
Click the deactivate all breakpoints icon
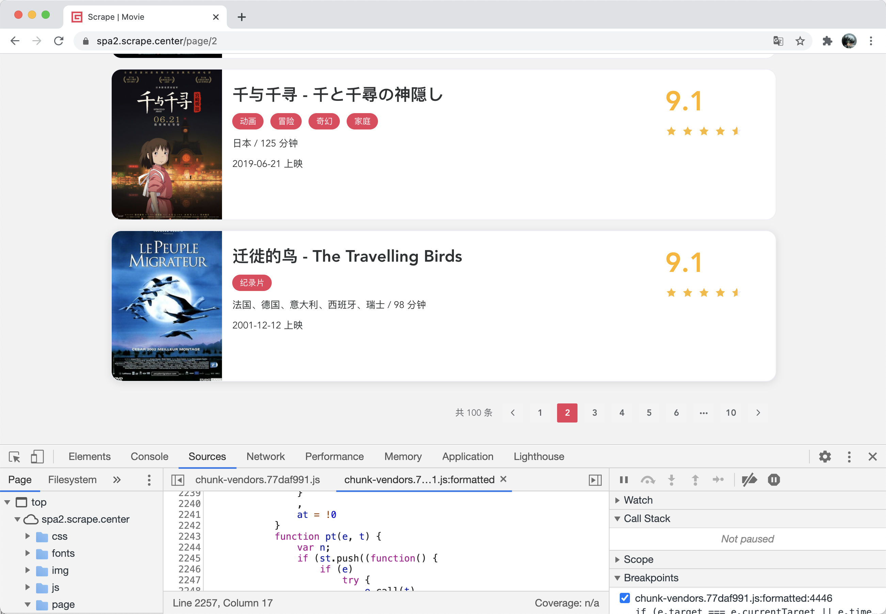(x=750, y=480)
